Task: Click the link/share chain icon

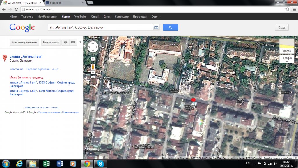Action: click(x=73, y=42)
